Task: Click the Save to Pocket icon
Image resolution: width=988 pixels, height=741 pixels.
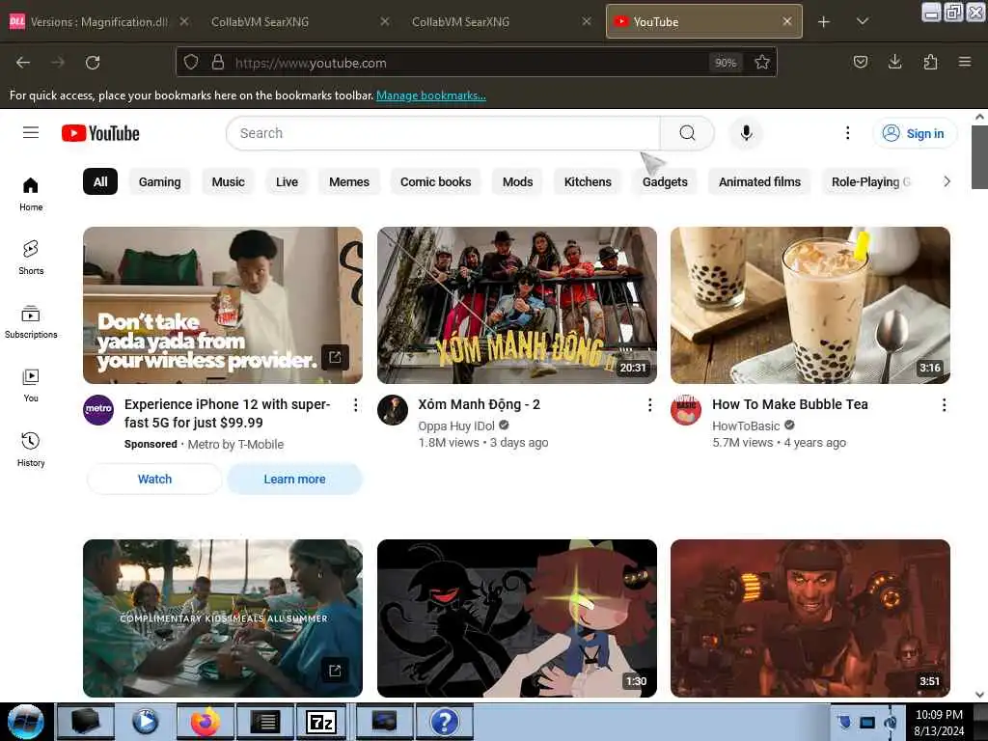Action: tap(860, 62)
